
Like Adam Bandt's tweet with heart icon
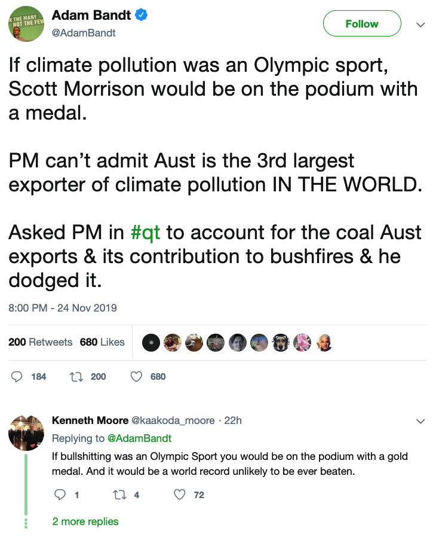pos(136,377)
